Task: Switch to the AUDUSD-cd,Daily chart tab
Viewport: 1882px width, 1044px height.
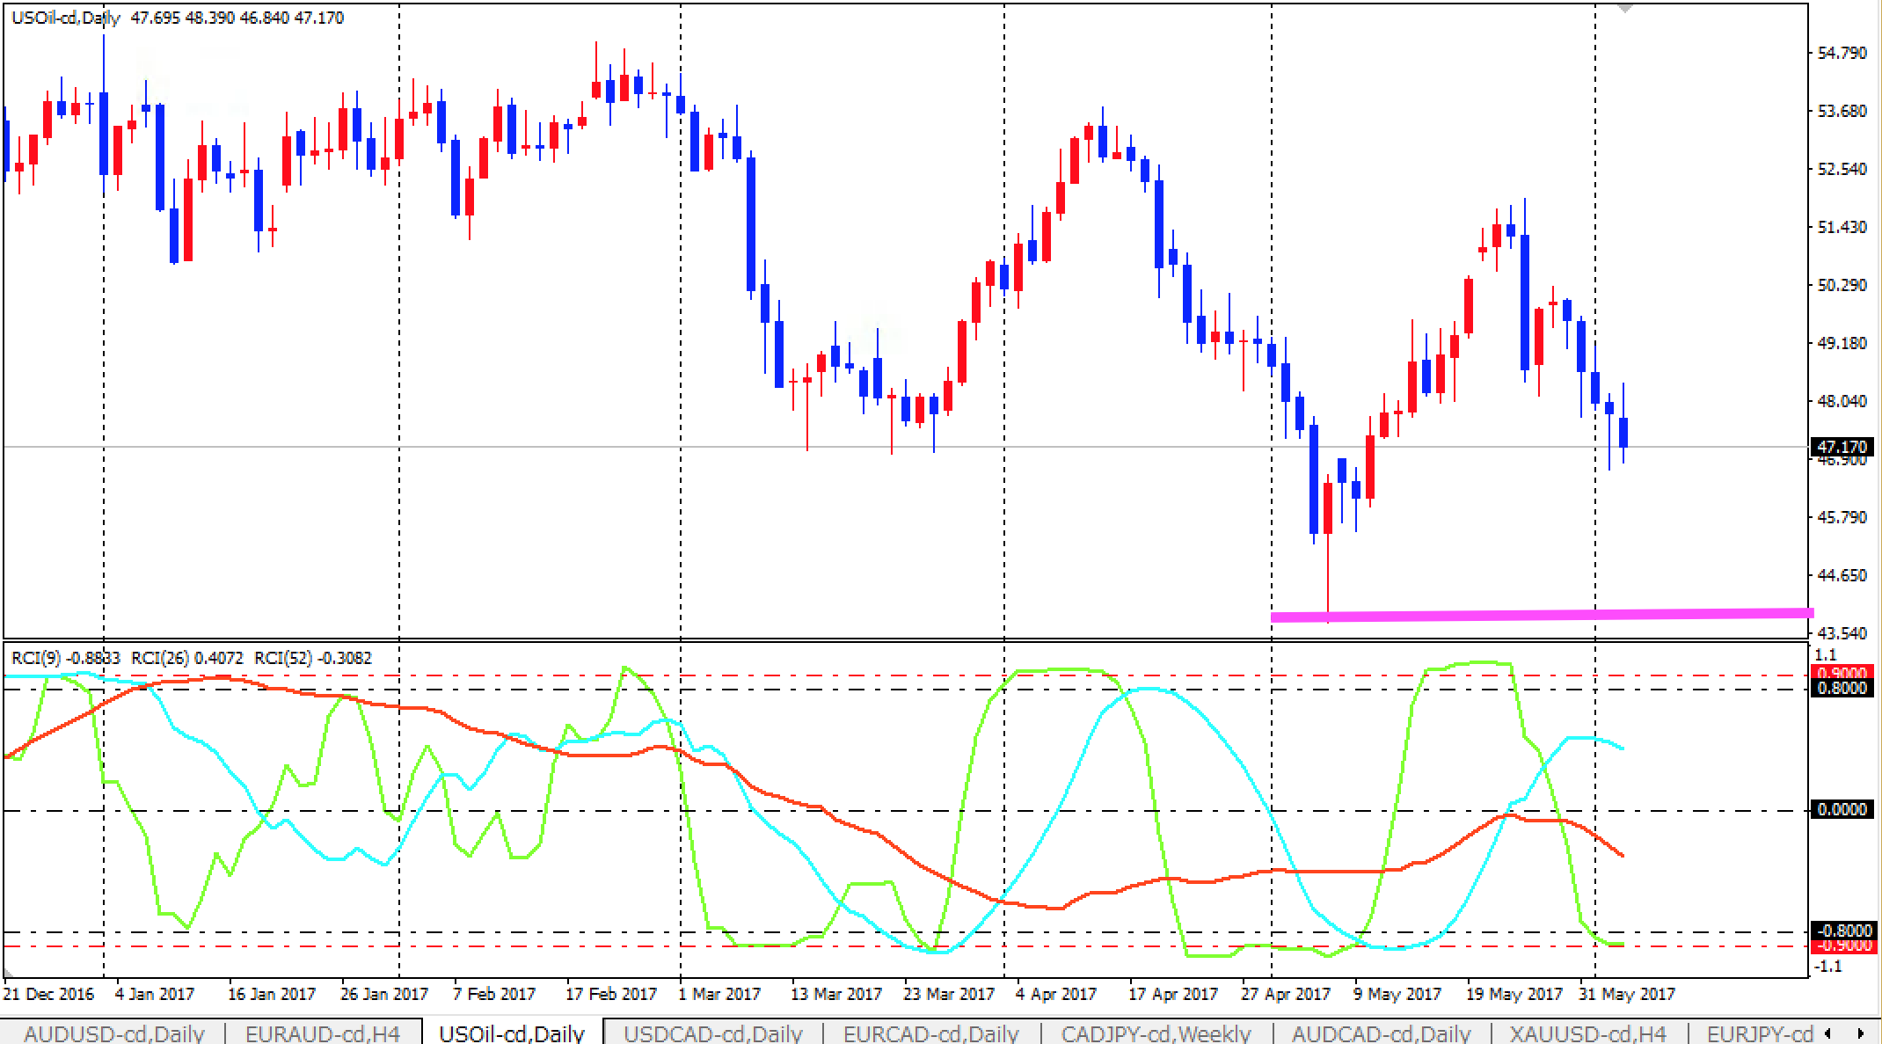Action: (114, 1033)
